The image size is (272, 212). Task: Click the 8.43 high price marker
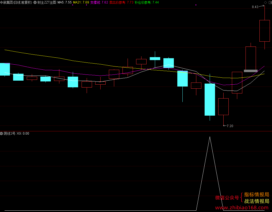coord(255,7)
